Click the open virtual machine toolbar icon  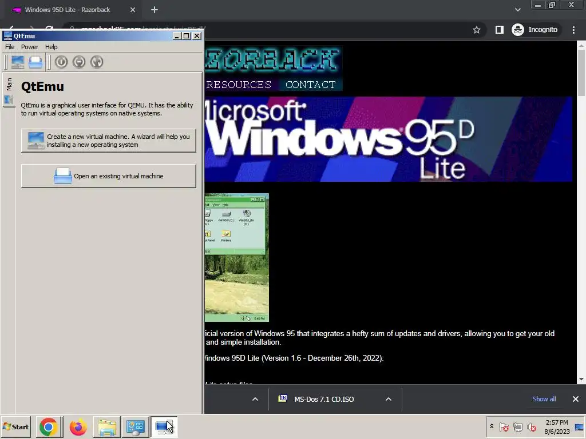click(x=35, y=62)
